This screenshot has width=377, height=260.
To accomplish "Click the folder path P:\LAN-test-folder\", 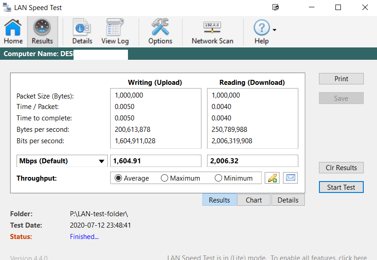I will point(99,214).
